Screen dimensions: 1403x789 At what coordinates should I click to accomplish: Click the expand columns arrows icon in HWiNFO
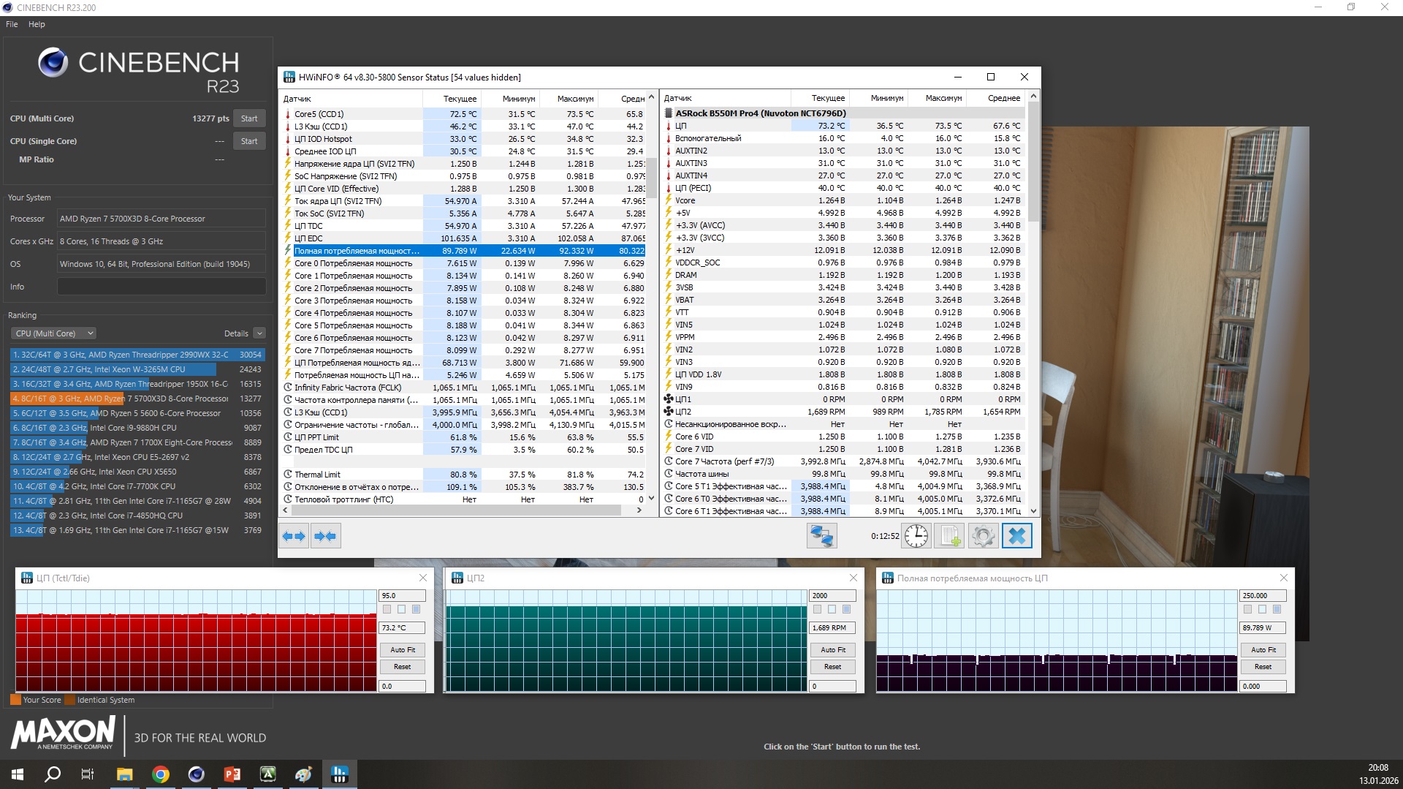pos(294,536)
